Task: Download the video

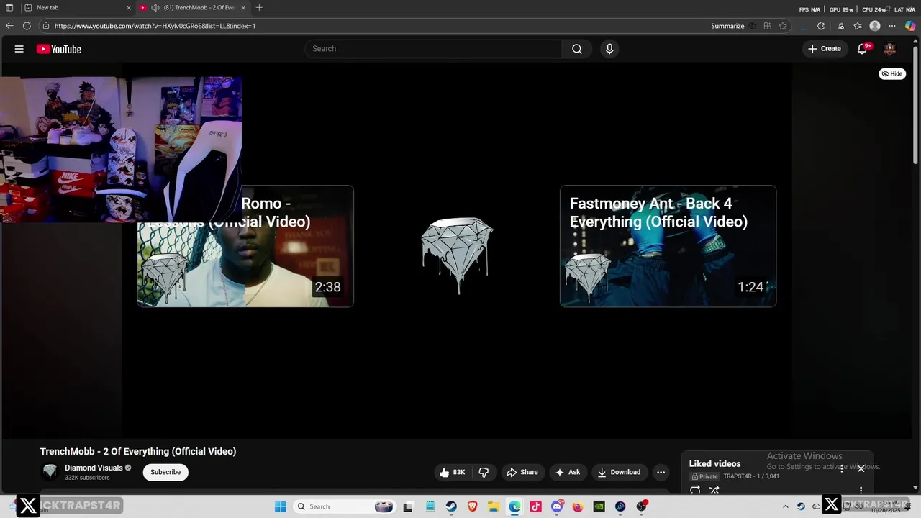Action: click(619, 472)
